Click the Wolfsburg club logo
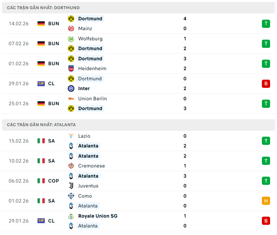This screenshot has width=277, height=235. click(71, 39)
